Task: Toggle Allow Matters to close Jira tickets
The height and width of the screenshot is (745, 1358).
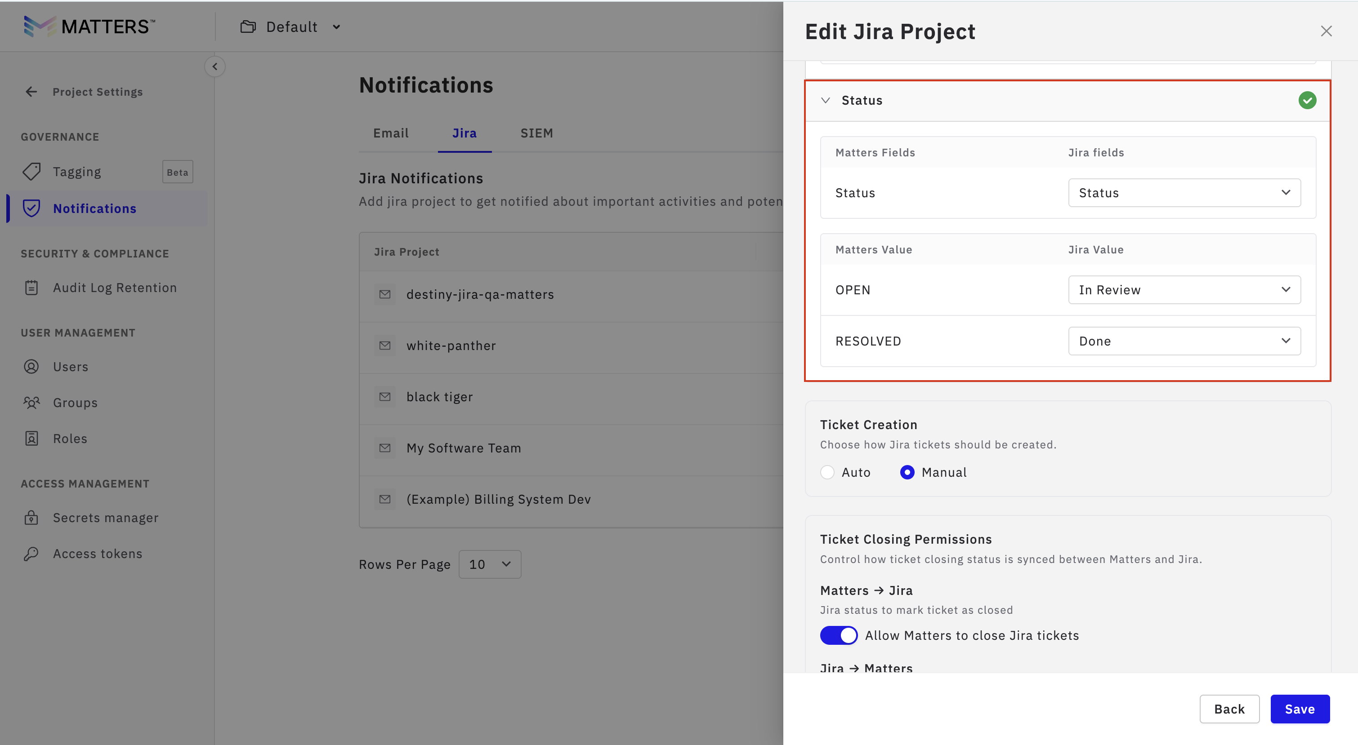Action: pyautogui.click(x=839, y=635)
